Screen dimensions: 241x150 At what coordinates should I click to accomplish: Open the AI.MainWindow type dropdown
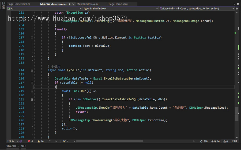pos(121,9)
